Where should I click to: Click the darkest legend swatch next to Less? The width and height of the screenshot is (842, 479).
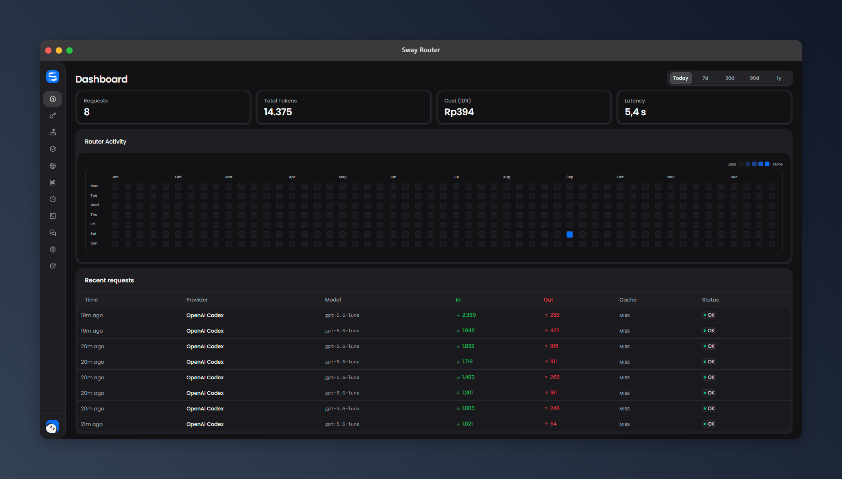click(x=742, y=164)
